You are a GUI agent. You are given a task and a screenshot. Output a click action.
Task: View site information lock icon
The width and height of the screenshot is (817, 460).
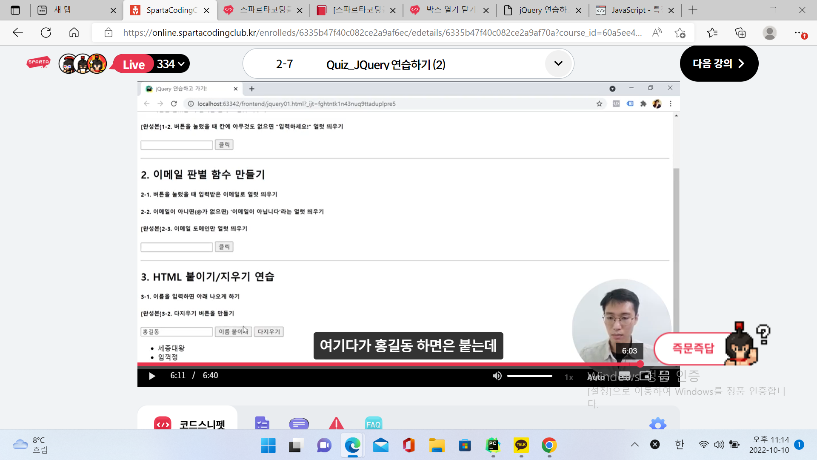(x=109, y=32)
